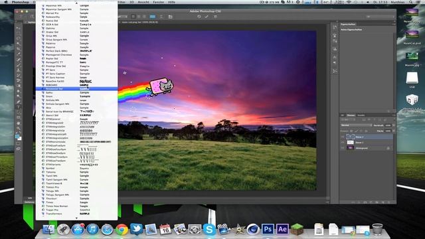Screen dimensions: 425x239
Task: Choose Stencil Std font in list
Action: 77,115
